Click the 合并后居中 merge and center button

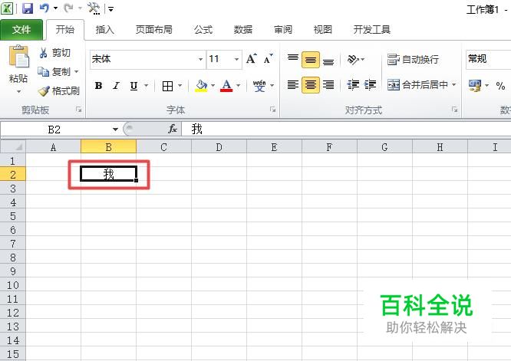point(417,85)
